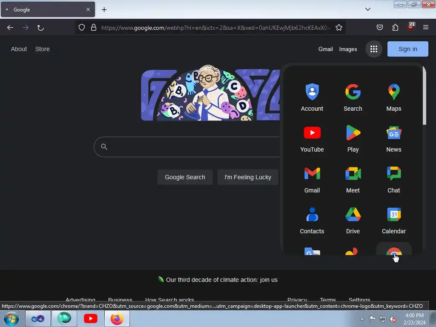Viewport: 436px width, 327px height.
Task: Open the taskbar clock showing 4:00 PM
Action: [414, 319]
